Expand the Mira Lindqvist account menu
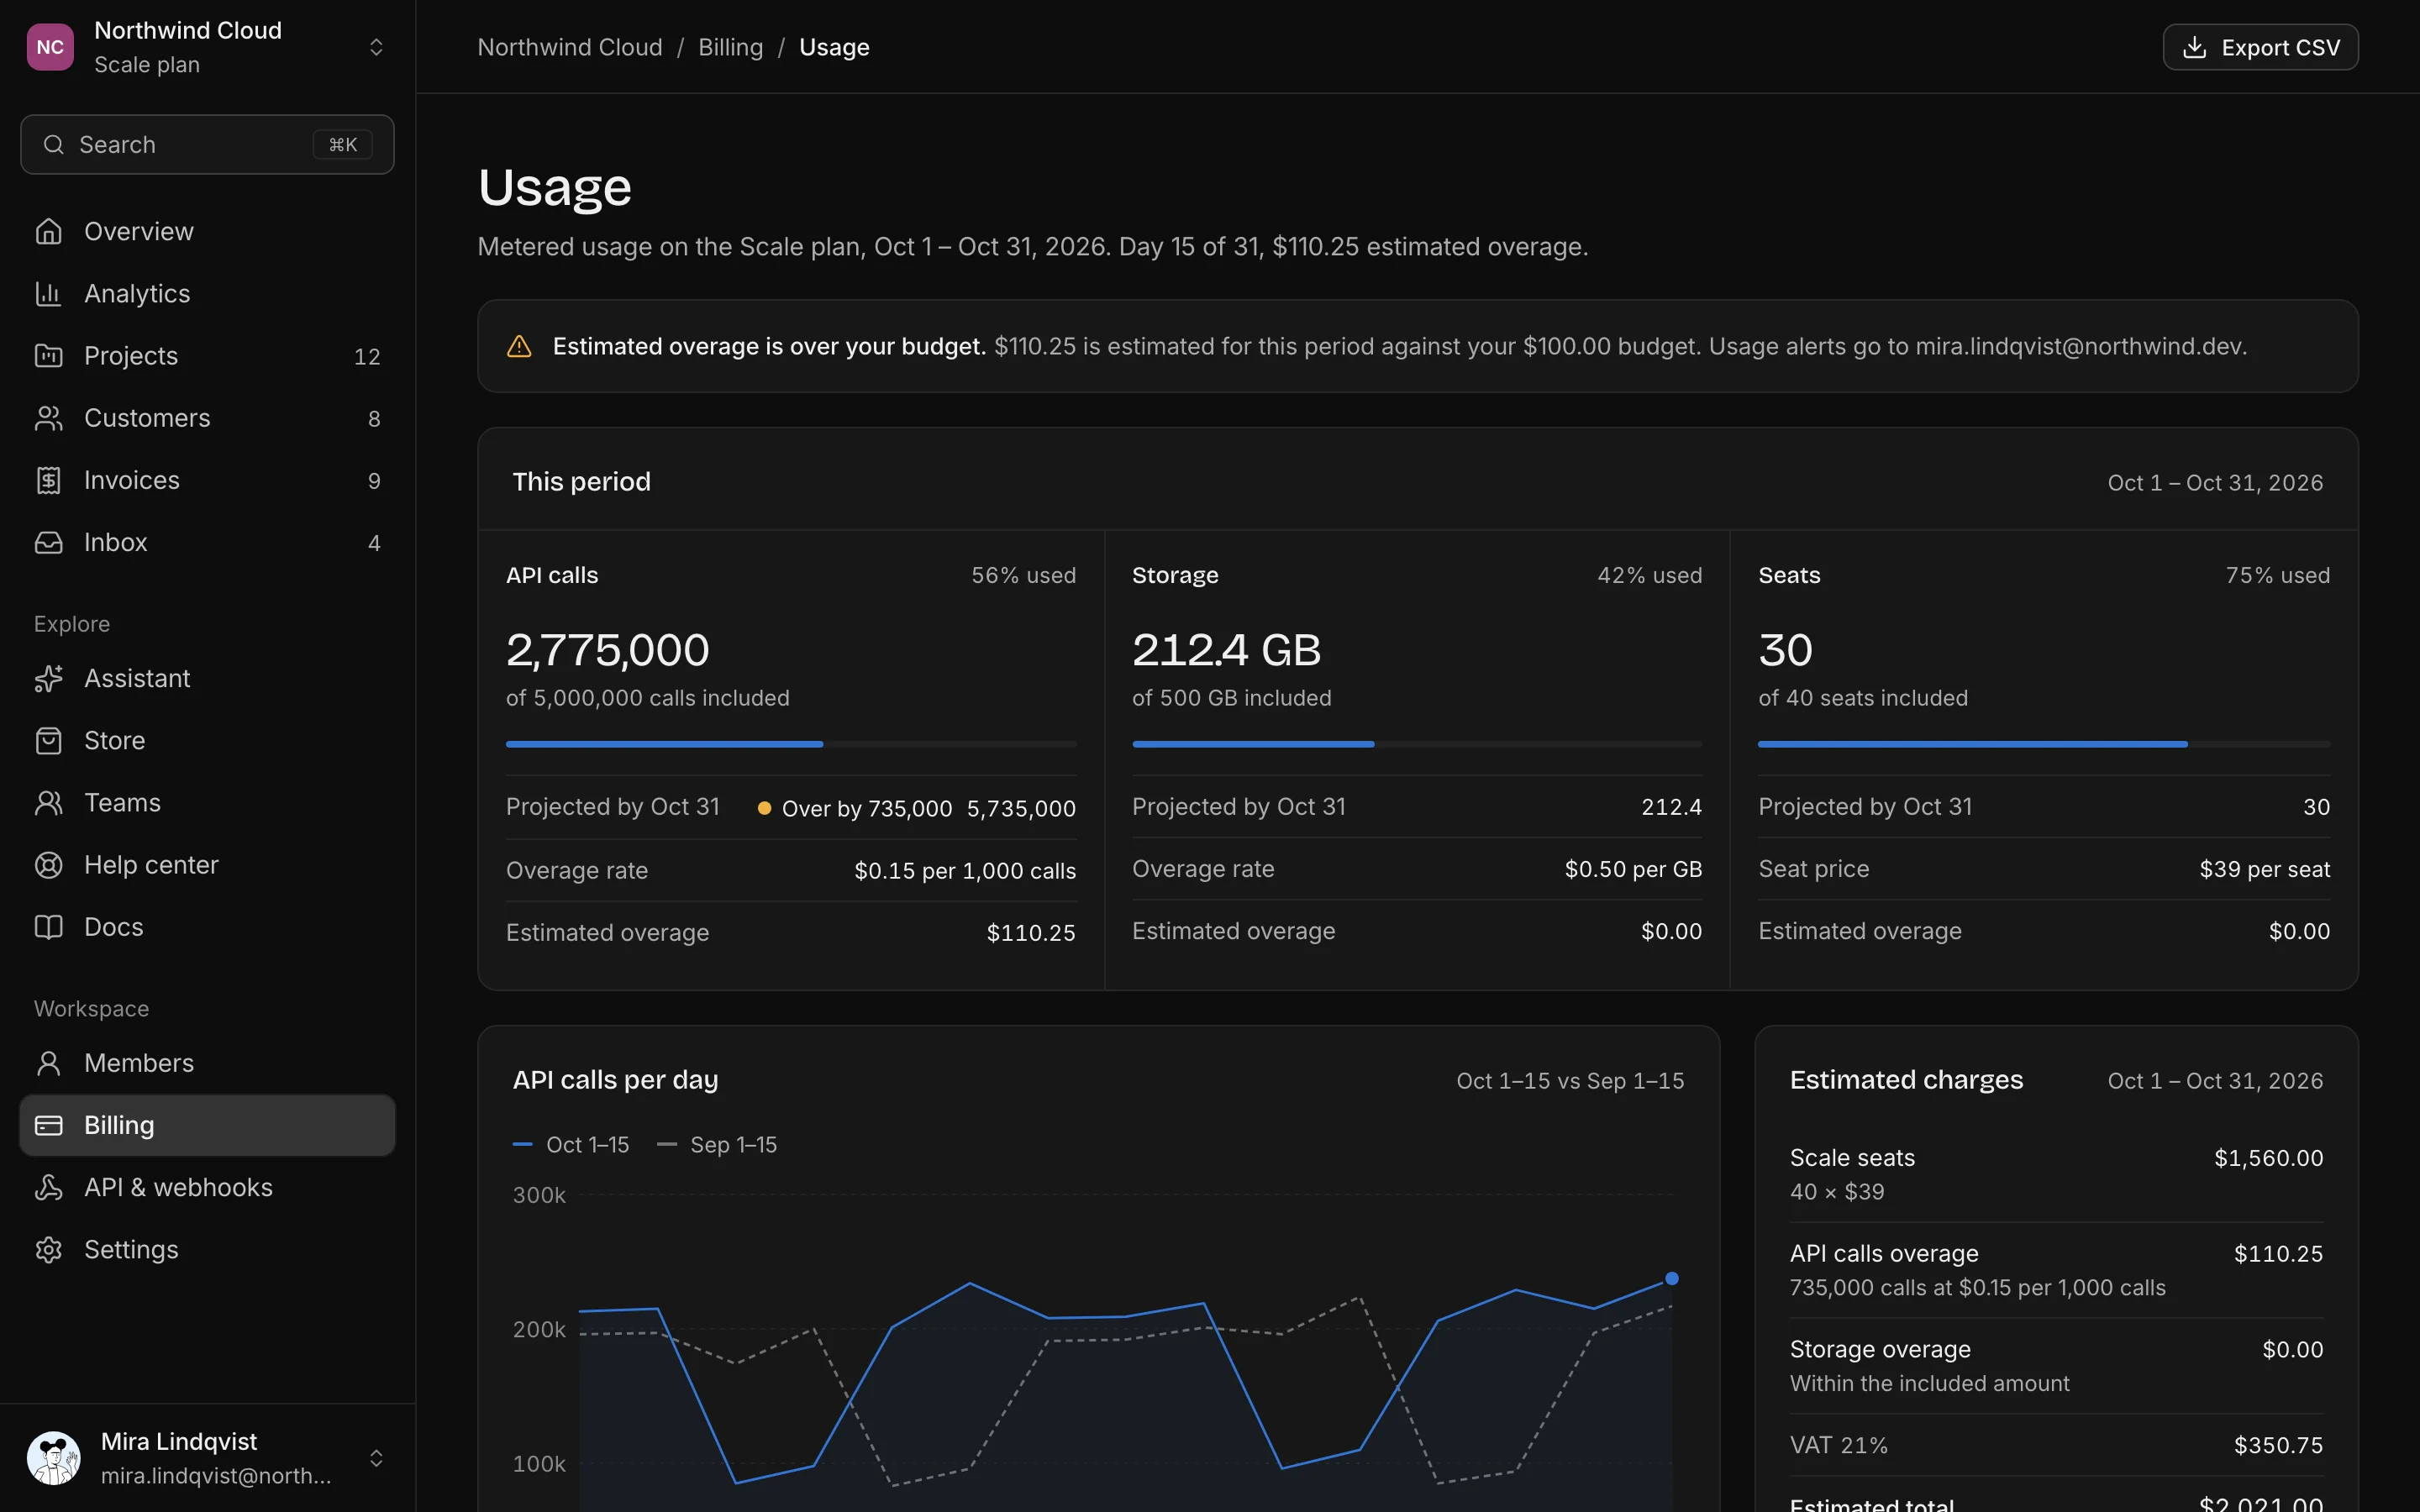 pyautogui.click(x=376, y=1458)
